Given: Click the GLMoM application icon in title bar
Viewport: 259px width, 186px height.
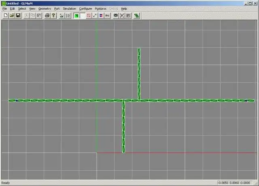Looking at the screenshot, I should [x=4, y=3].
